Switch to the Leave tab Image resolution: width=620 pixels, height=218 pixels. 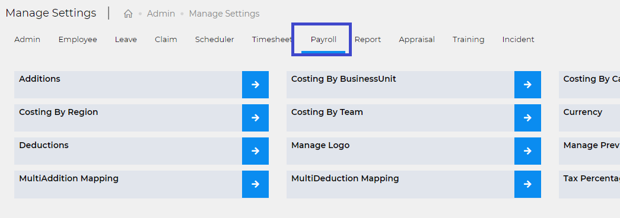[x=126, y=40]
